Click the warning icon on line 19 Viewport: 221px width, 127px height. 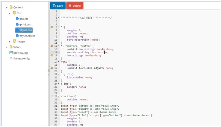pyautogui.click(x=52, y=68)
